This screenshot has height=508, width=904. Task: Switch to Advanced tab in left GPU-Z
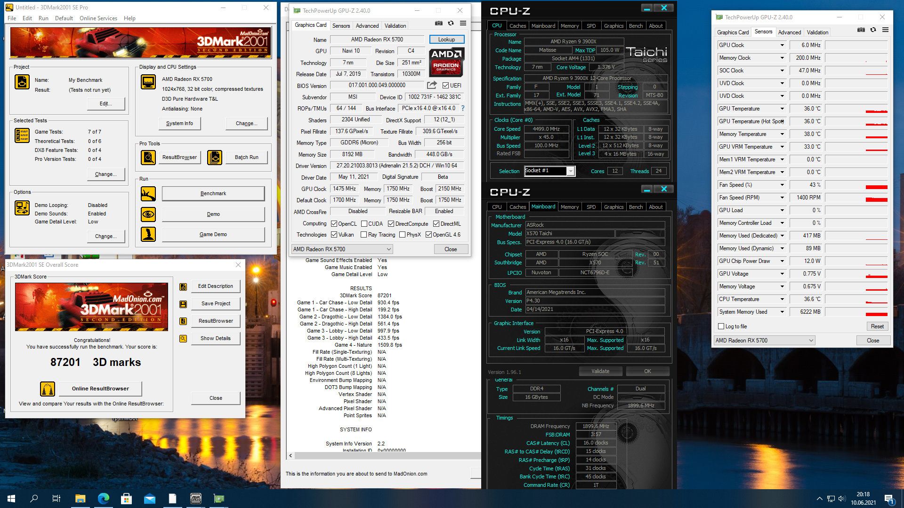pyautogui.click(x=367, y=26)
